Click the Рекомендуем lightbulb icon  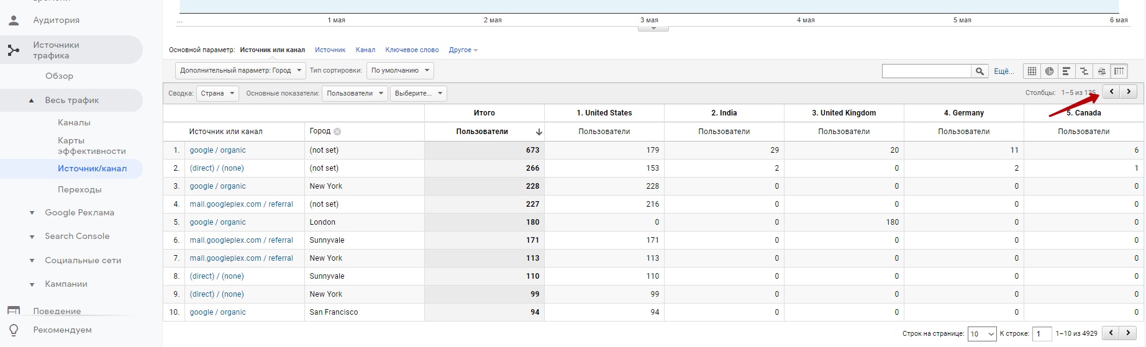tap(14, 330)
